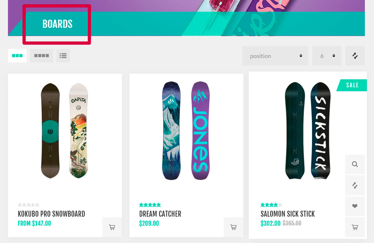Switch to list view layout

pos(63,56)
